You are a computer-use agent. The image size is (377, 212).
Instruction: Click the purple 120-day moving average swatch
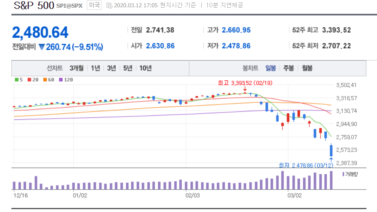pos(60,80)
